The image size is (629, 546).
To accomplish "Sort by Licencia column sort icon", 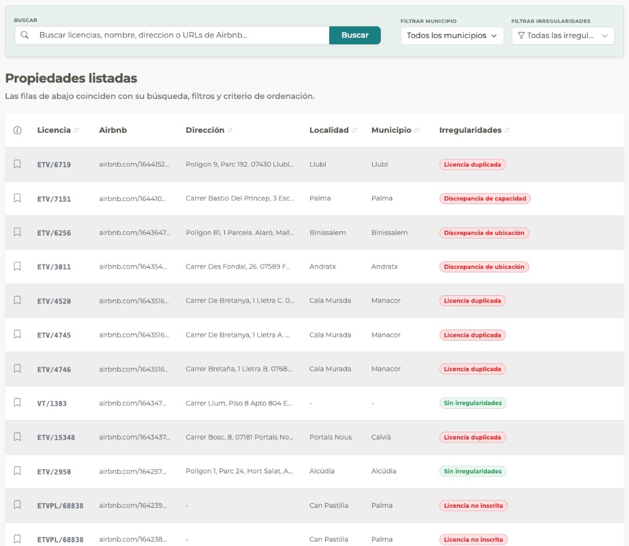I will (x=77, y=130).
